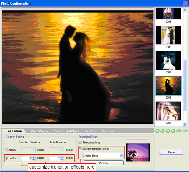The height and width of the screenshot is (172, 189).
Task: Switch to the Transition tab
Action: coord(14,131)
